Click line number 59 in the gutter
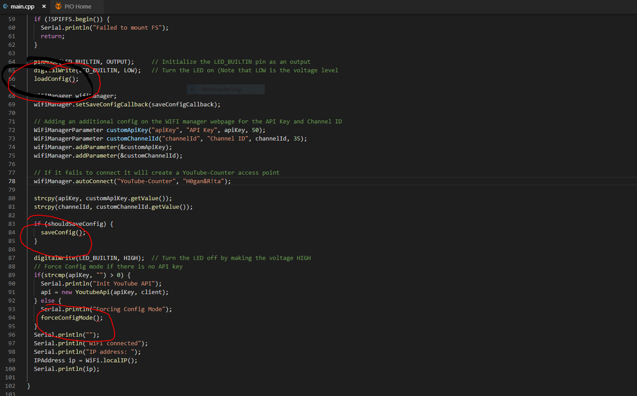Image resolution: width=637 pixels, height=396 pixels. 11,19
